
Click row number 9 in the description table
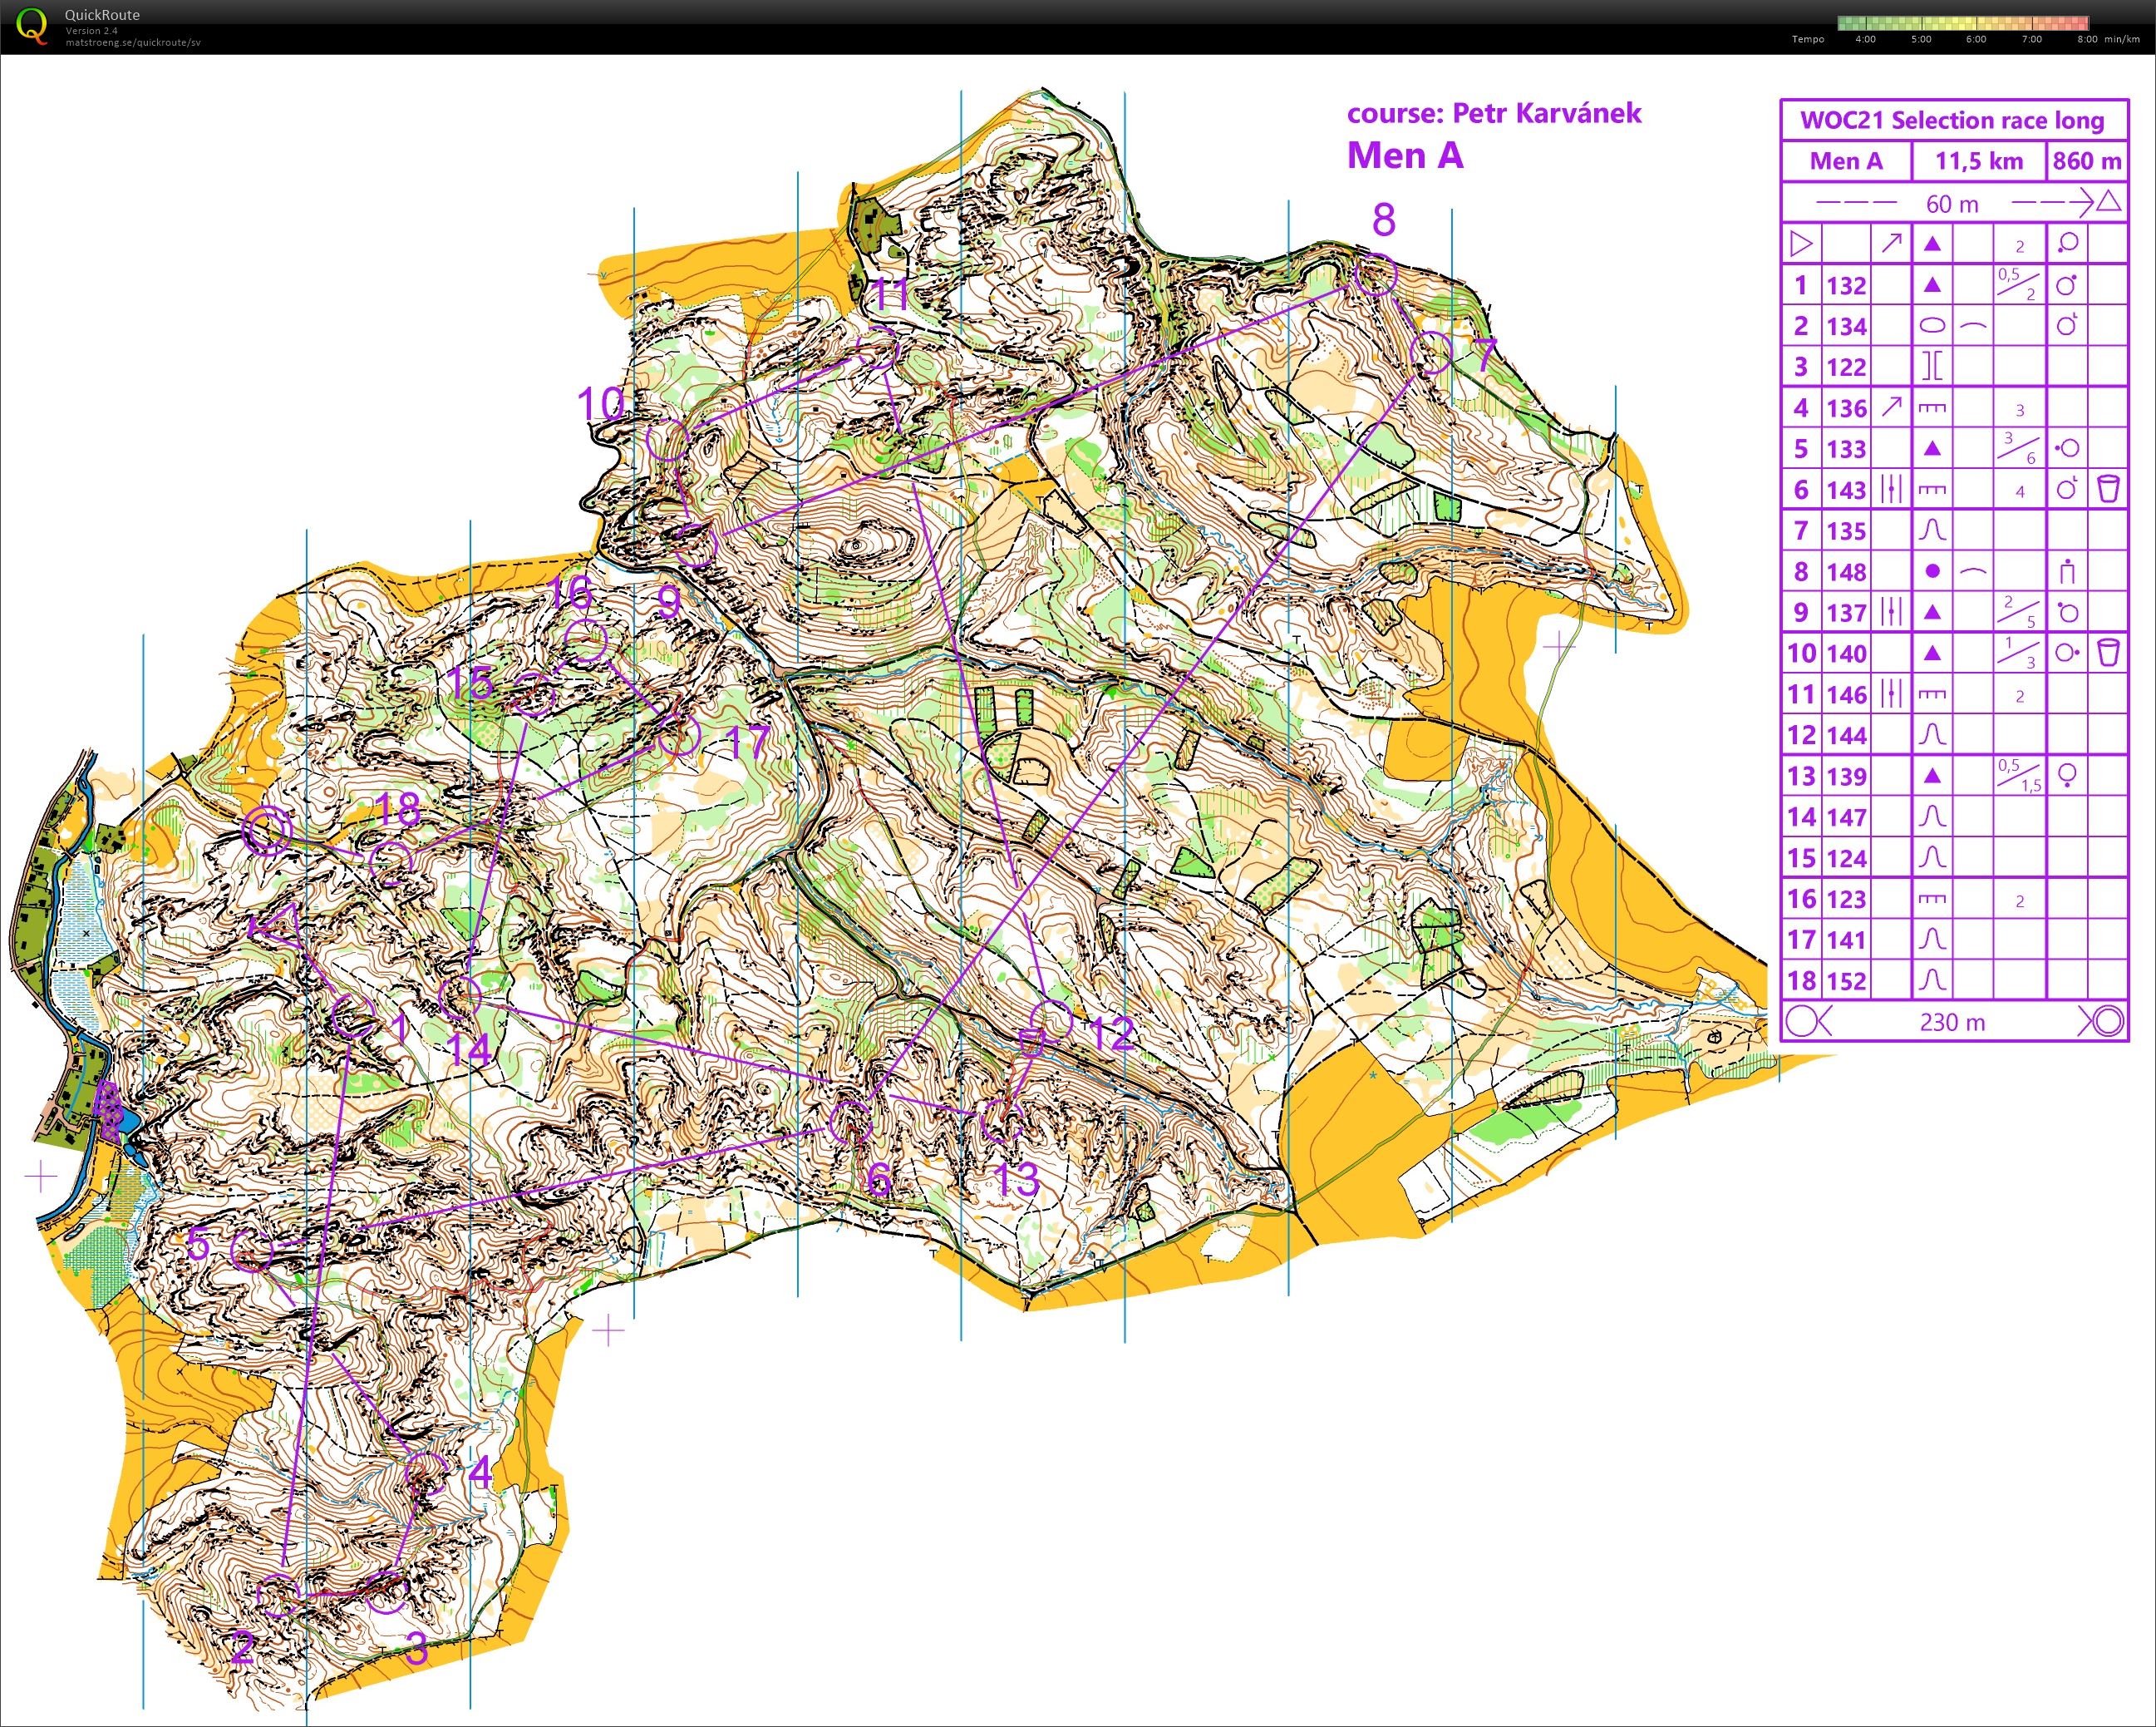tap(1801, 612)
